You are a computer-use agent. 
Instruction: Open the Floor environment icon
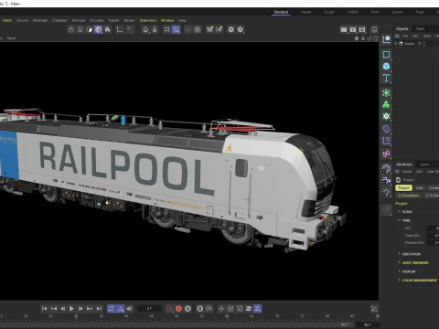(386, 169)
